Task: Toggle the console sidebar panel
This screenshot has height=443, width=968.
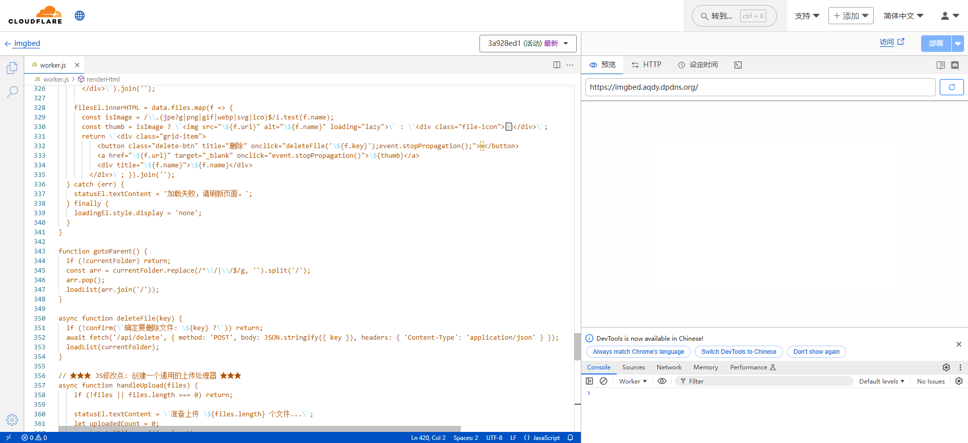Action: 589,382
